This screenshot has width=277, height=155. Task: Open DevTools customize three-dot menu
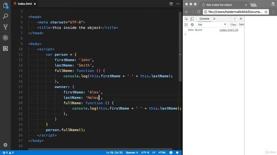(x=235, y=19)
